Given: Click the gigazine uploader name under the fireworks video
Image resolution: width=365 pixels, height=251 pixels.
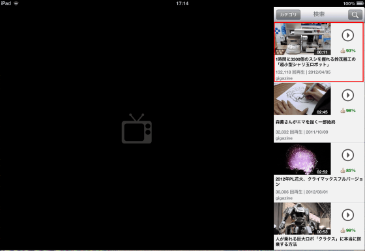Looking at the screenshot, I should pyautogui.click(x=284, y=198).
